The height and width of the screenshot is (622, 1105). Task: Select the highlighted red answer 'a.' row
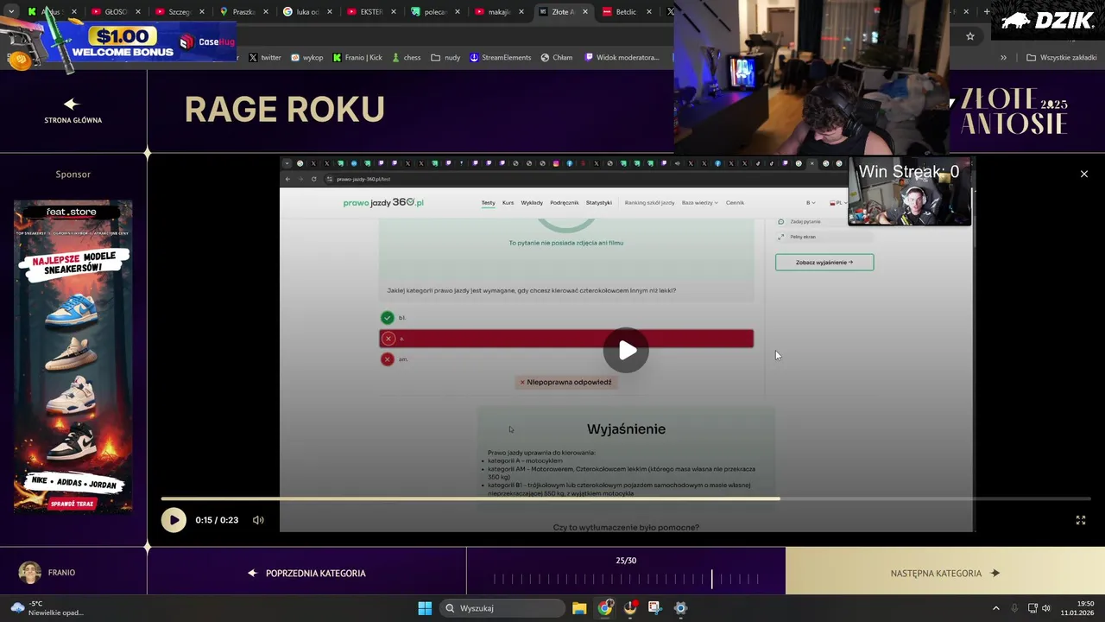(566, 339)
